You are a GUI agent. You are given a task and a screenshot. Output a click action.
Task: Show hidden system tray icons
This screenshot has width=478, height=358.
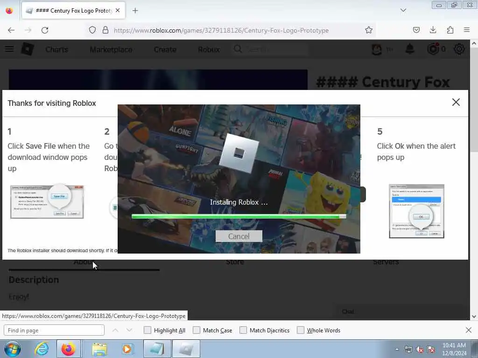coord(397,350)
